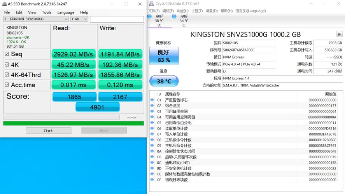Click the read score 1865
The image size is (345, 194).
pyautogui.click(x=74, y=97)
